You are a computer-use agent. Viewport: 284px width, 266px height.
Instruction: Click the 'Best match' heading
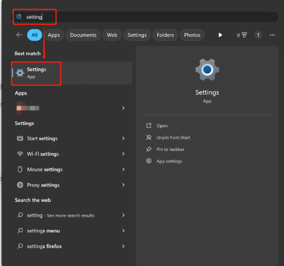28,53
